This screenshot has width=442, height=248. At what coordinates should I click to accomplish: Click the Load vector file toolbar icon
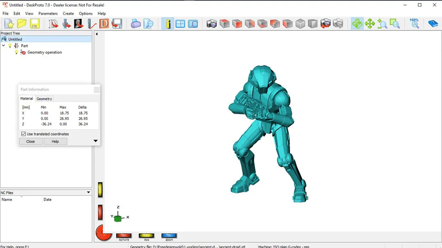[x=53, y=24]
